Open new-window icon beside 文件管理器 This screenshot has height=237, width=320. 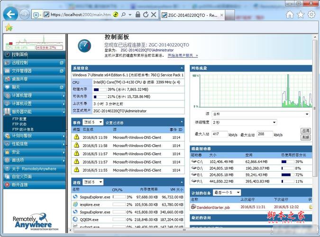pyautogui.click(x=62, y=71)
